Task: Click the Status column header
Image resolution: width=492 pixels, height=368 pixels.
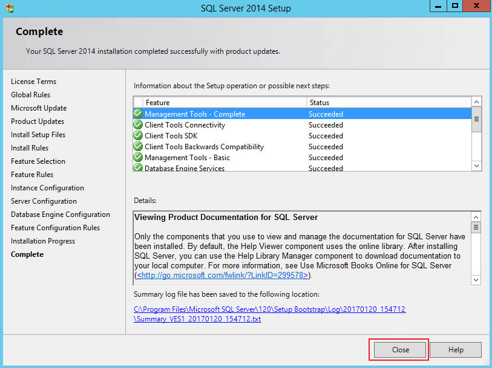Action: [x=389, y=102]
